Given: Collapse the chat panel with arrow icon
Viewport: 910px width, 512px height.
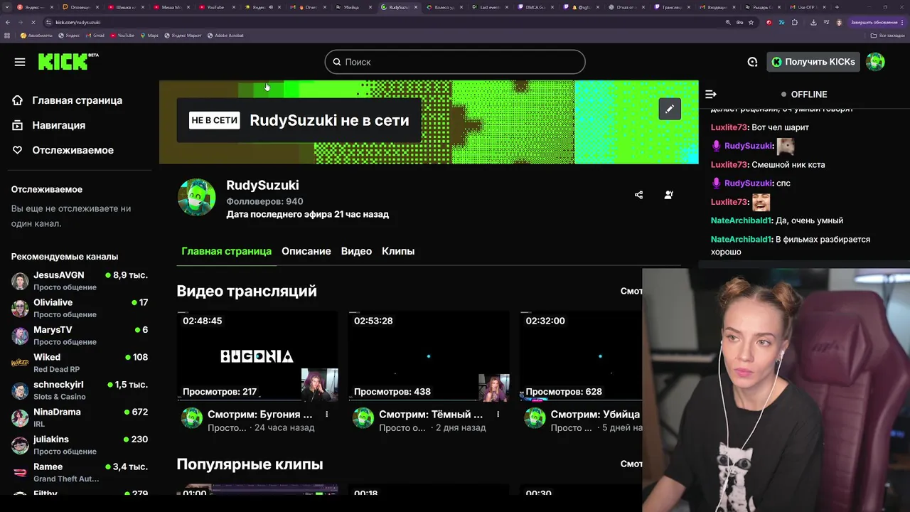Looking at the screenshot, I should coord(710,94).
